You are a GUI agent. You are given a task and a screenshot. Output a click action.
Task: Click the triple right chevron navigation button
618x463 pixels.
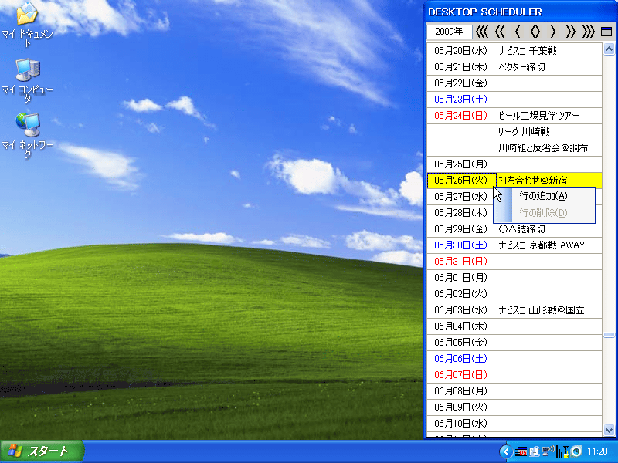pyautogui.click(x=588, y=32)
